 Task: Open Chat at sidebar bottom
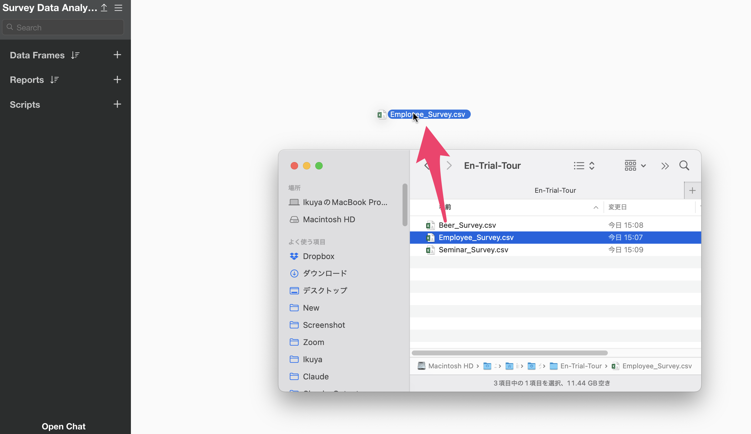pyautogui.click(x=64, y=426)
